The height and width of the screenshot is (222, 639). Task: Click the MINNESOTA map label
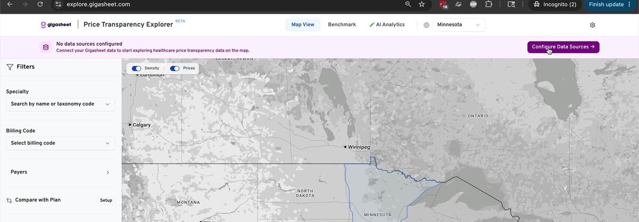(x=378, y=215)
